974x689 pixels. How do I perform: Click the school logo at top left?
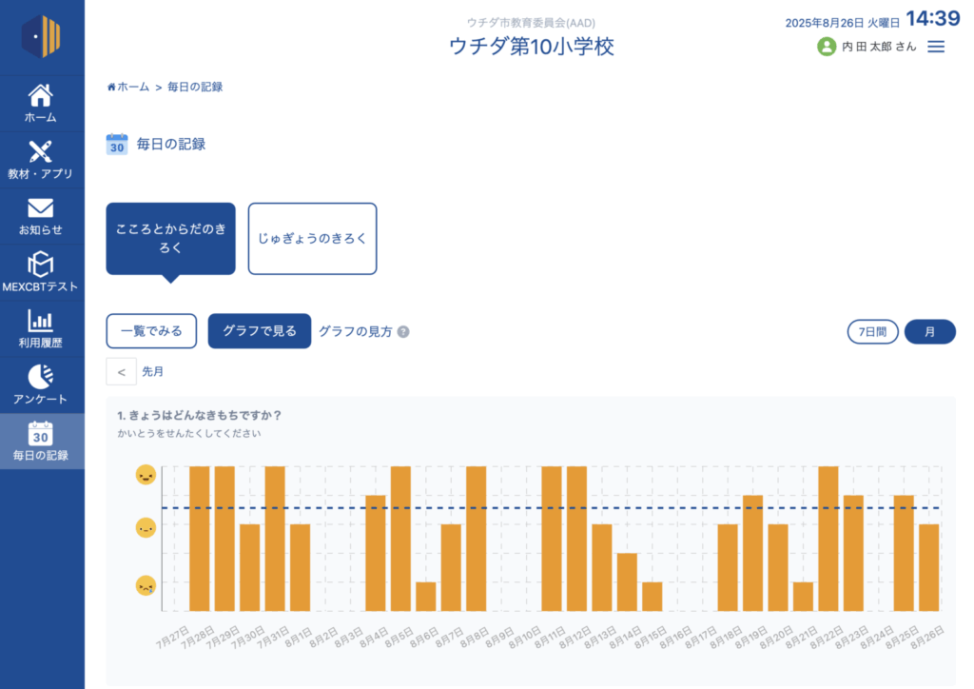[41, 37]
